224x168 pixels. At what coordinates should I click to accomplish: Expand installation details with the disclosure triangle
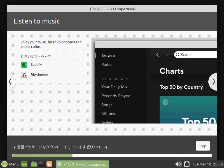tap(15, 148)
